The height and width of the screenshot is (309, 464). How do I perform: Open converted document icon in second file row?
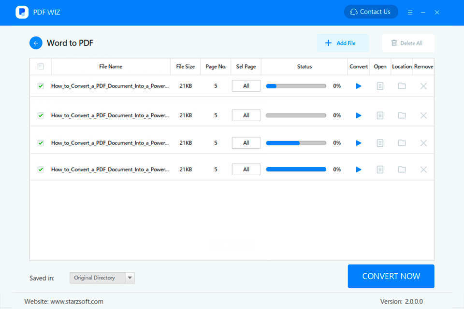tap(380, 115)
